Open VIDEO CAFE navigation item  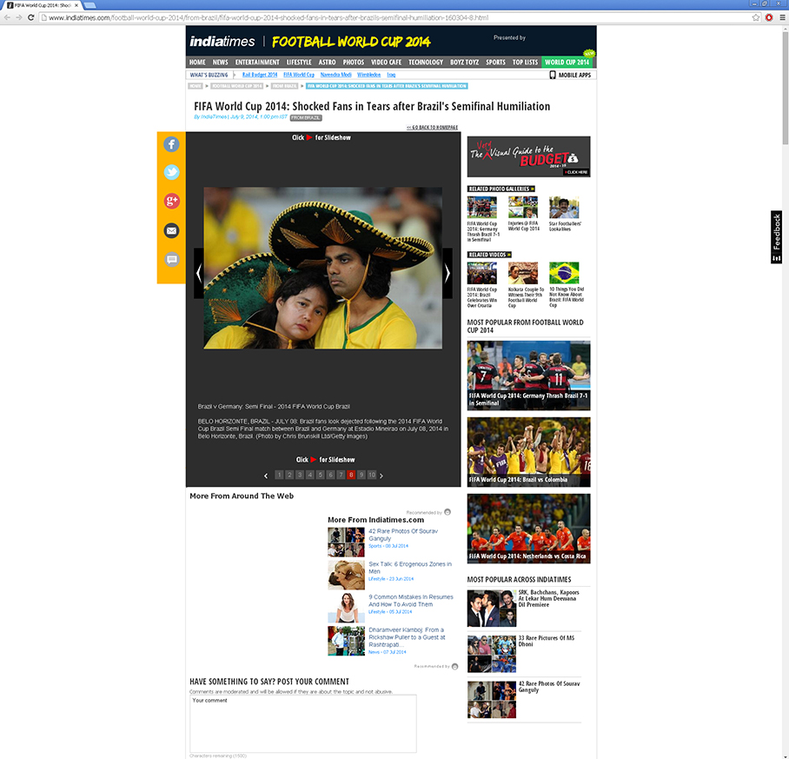click(387, 63)
